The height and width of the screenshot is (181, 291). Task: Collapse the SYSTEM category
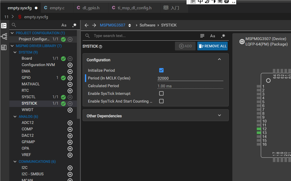pos(15,52)
